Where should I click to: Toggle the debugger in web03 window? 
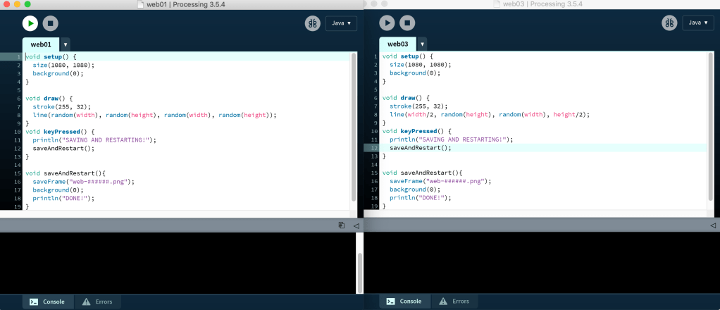tap(669, 23)
